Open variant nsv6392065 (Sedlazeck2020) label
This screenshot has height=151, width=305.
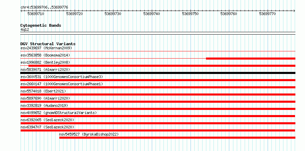tap(47, 120)
